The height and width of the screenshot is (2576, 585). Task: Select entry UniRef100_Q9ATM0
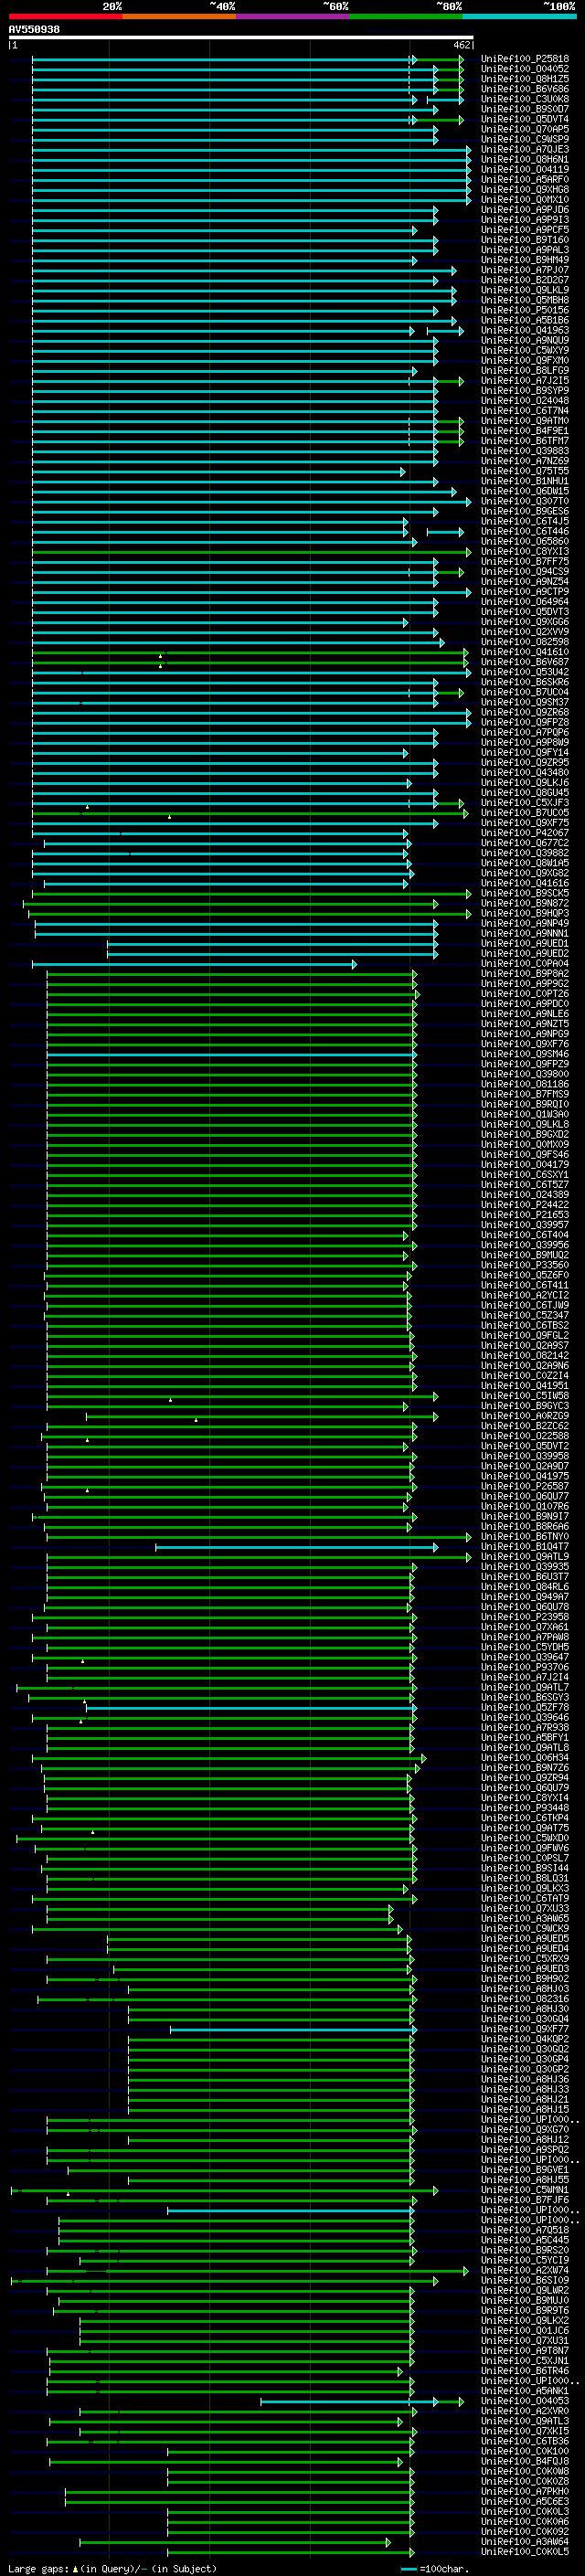point(525,420)
